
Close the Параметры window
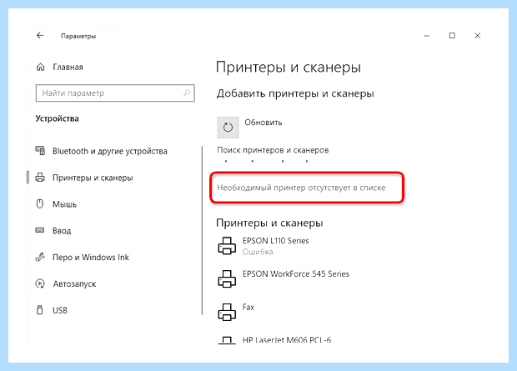tap(478, 36)
